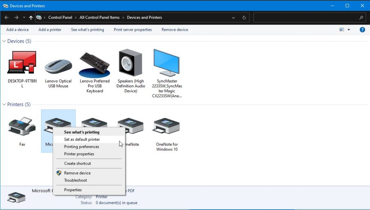
Task: Choose Create shortcut in context menu
Action: [89, 163]
